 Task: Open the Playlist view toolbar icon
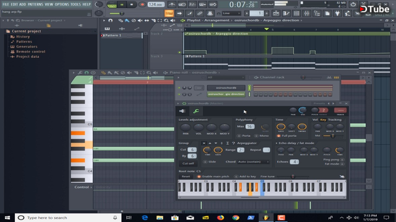click(x=276, y=14)
